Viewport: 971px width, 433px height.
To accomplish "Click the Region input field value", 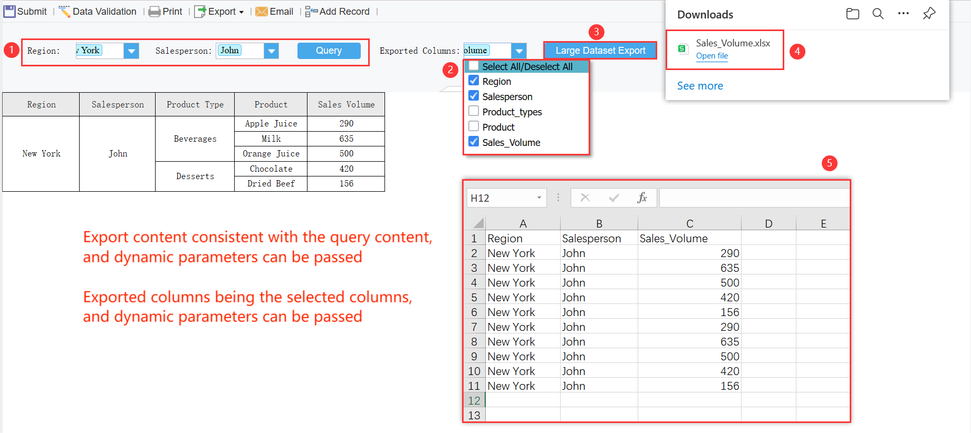I will pyautogui.click(x=100, y=51).
